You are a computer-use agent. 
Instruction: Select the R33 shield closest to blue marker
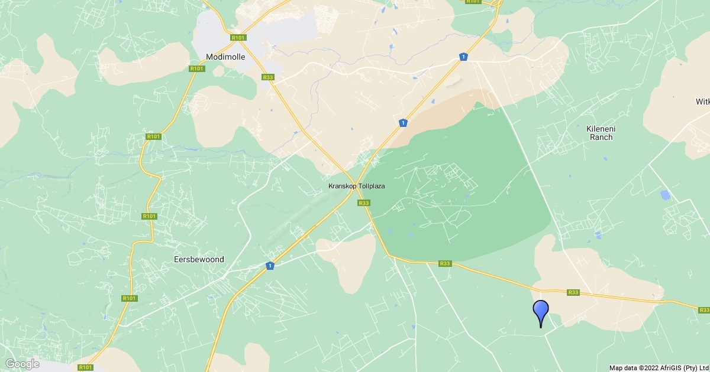tap(573, 292)
